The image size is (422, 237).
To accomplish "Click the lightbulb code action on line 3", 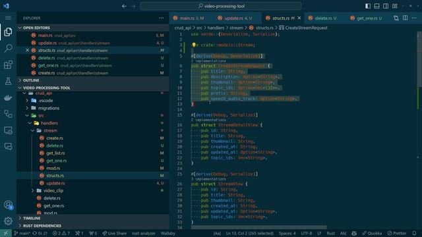I will coord(194,45).
